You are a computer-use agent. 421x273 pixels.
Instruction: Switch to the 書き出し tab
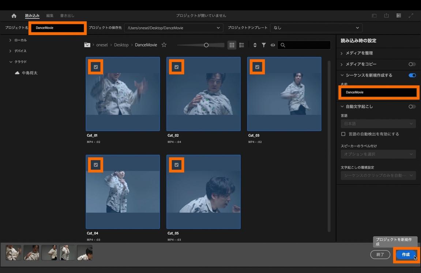pyautogui.click(x=67, y=16)
